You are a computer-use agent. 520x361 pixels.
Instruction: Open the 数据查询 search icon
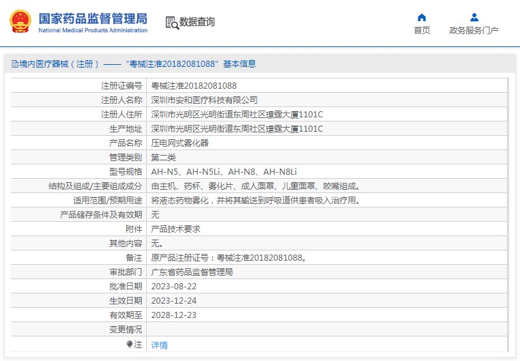coord(172,23)
